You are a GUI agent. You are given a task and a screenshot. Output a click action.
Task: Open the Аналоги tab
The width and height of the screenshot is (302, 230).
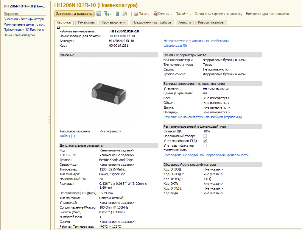184,22
